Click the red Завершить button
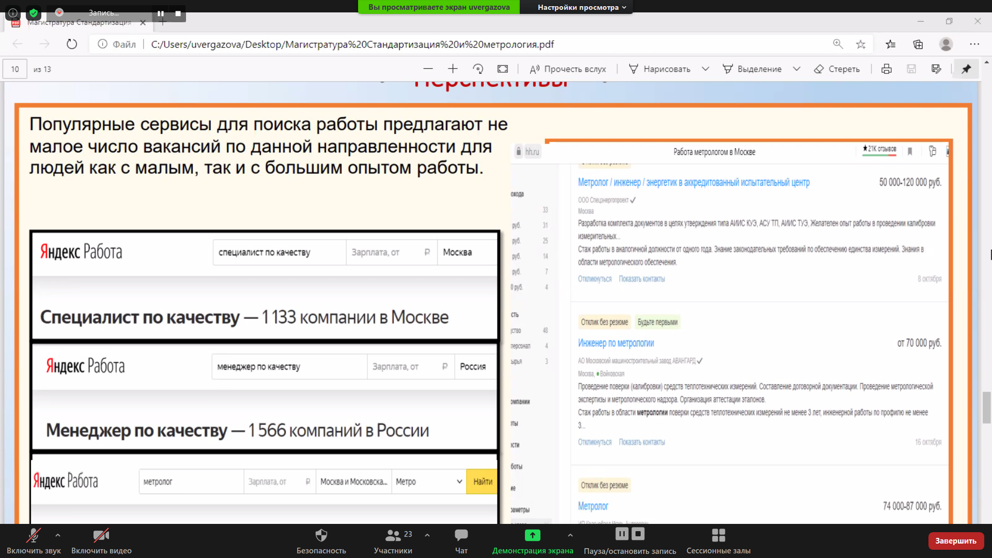 tap(955, 540)
